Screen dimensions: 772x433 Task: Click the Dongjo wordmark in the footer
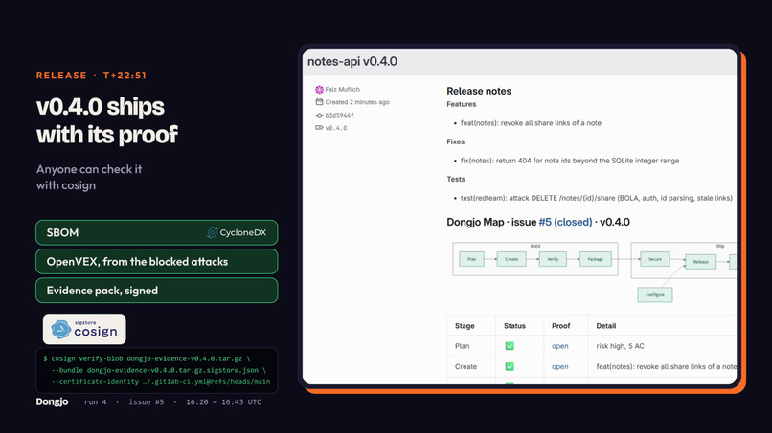(52, 401)
